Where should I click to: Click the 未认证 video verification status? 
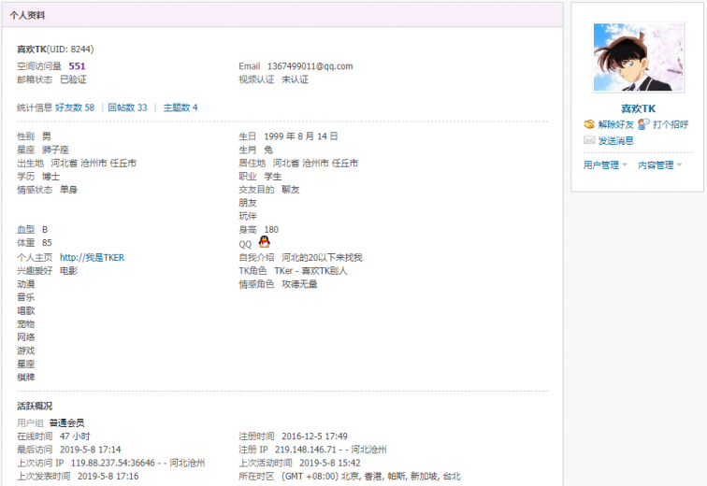(295, 79)
